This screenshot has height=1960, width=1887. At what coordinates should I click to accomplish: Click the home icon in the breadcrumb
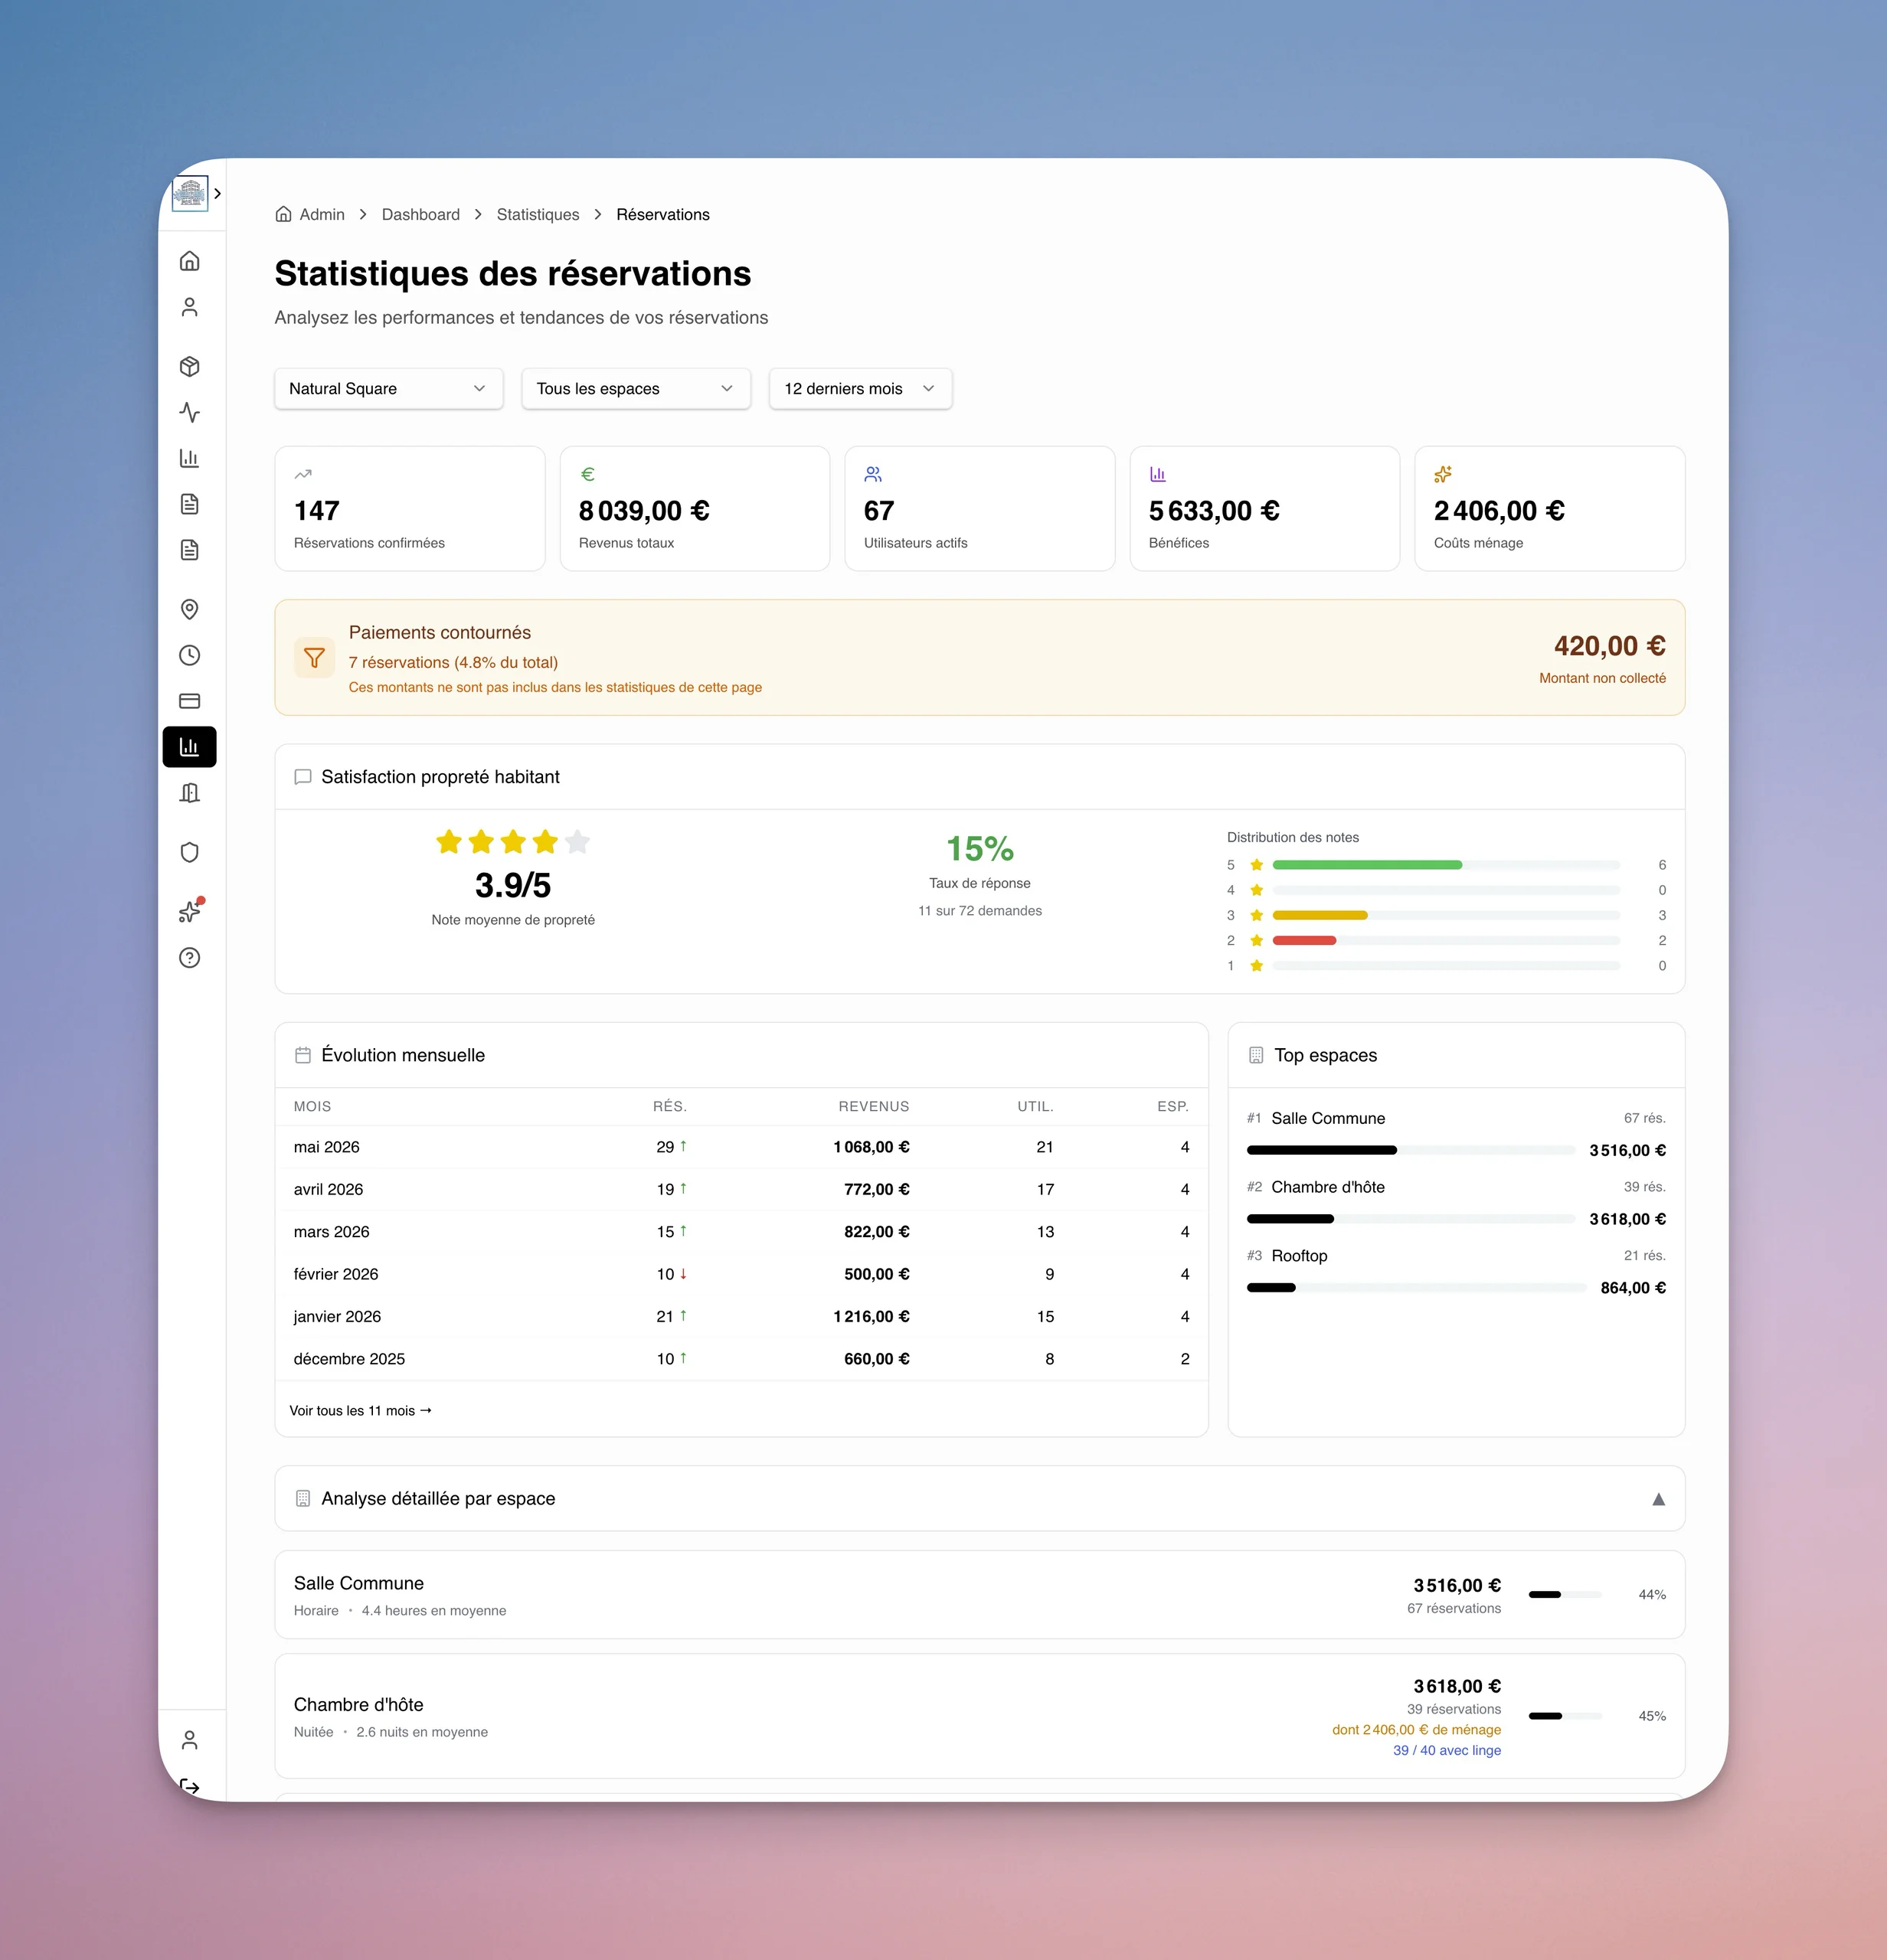pos(283,214)
